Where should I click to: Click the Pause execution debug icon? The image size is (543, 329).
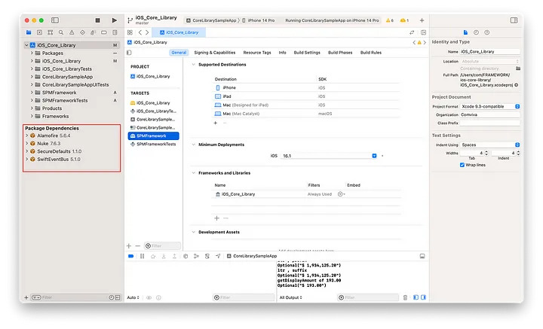142,257
